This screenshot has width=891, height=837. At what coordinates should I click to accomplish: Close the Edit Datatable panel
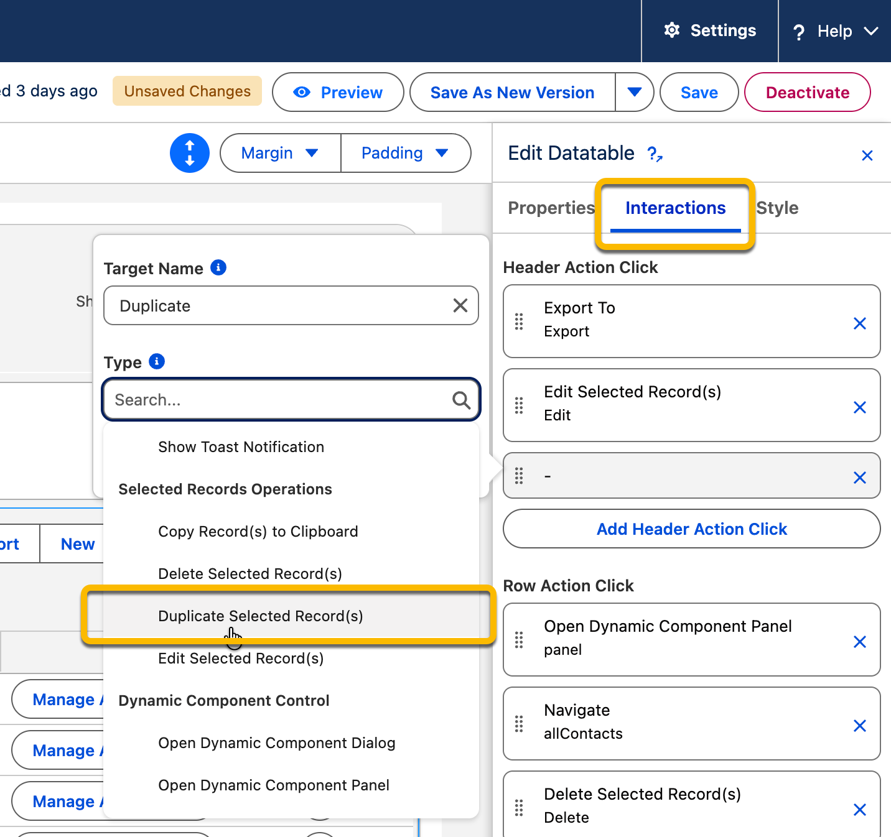[x=867, y=155]
